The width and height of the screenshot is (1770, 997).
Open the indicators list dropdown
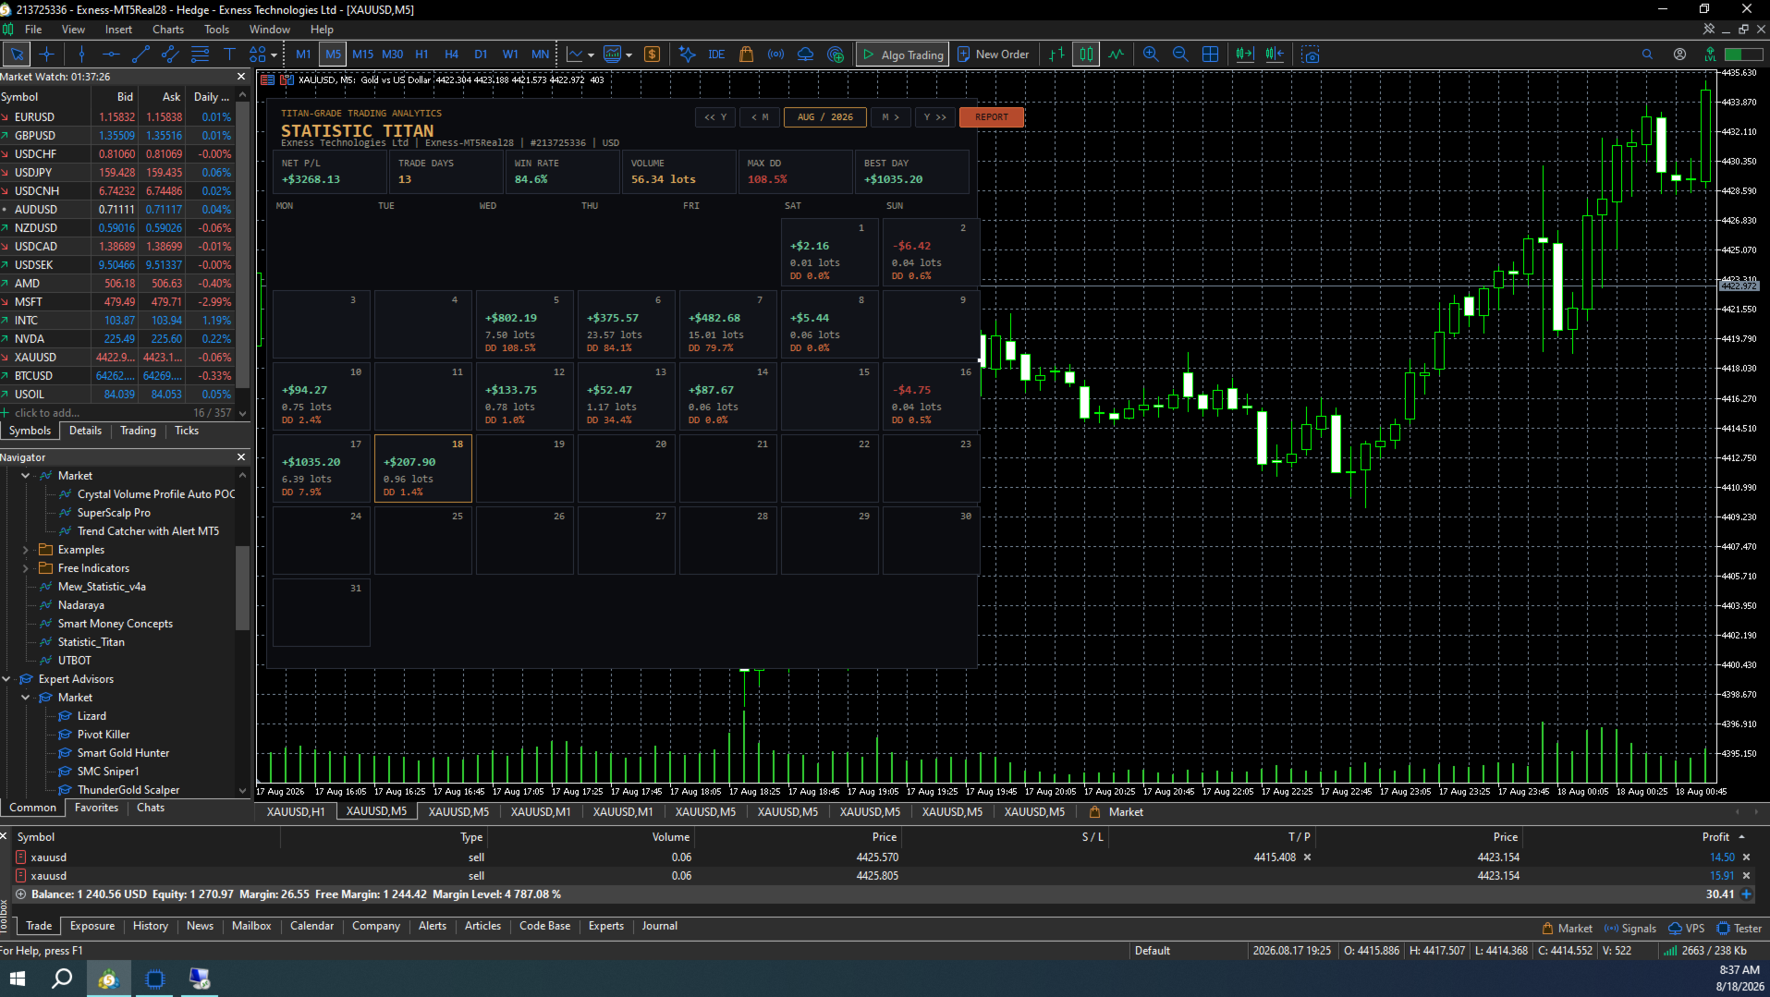(591, 55)
